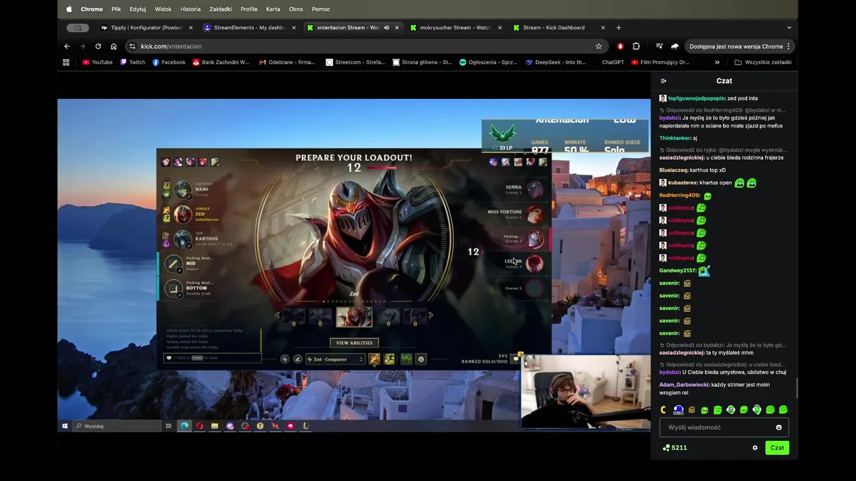Expand hidden bookmarks with double chevron
Screen dimensions: 856x481
tap(717, 62)
